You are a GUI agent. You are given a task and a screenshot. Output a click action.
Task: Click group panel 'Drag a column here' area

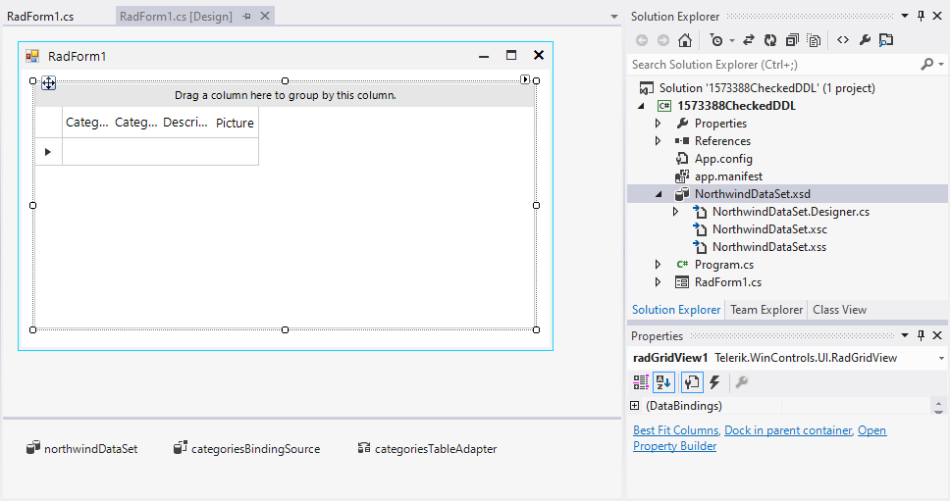click(285, 95)
